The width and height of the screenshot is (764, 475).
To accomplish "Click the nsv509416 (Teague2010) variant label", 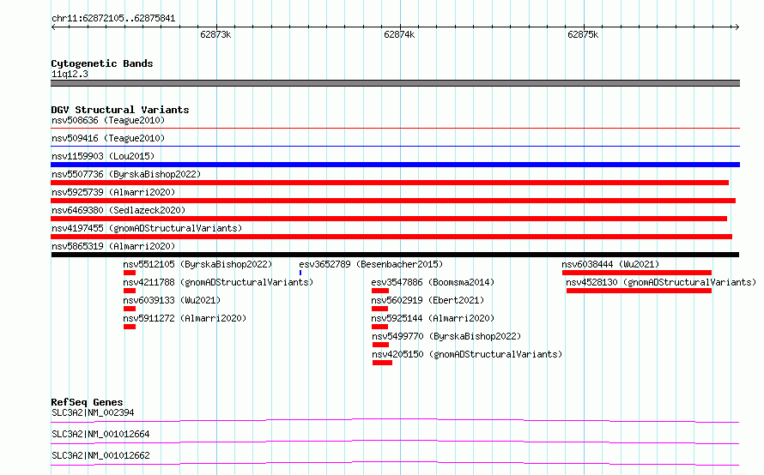I will (x=108, y=138).
